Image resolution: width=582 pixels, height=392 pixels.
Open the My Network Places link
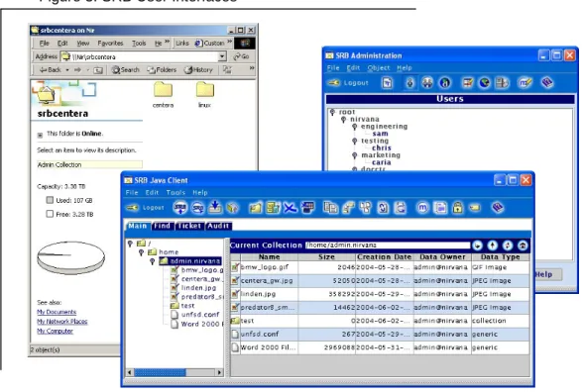click(62, 322)
